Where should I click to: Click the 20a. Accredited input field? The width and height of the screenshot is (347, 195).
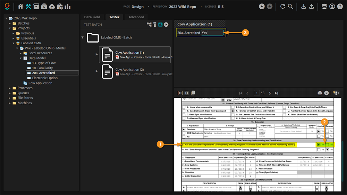pyautogui.click(x=212, y=33)
